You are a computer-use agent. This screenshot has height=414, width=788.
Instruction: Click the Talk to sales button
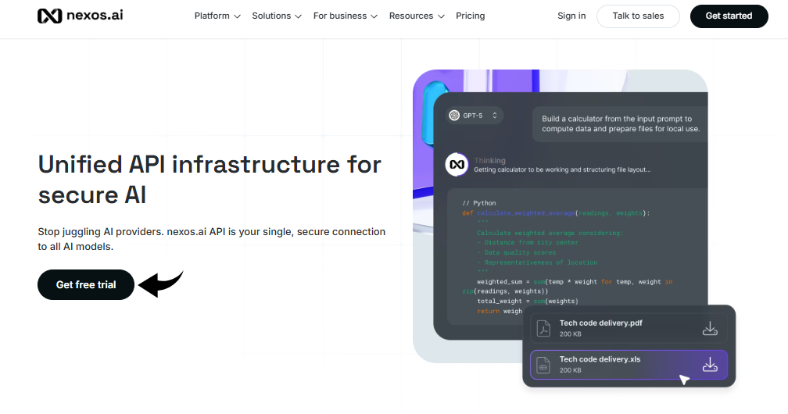point(638,16)
